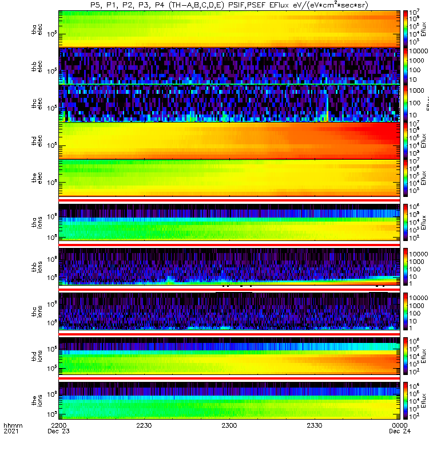Click the 'Dec 24' date label

(x=400, y=431)
